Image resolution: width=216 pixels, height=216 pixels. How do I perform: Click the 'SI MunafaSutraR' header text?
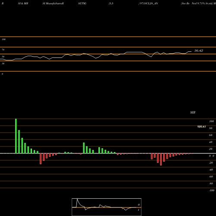(x=53, y=3)
